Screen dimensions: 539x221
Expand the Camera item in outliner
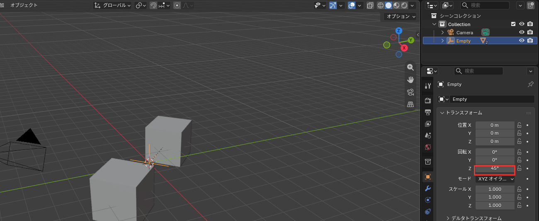442,32
